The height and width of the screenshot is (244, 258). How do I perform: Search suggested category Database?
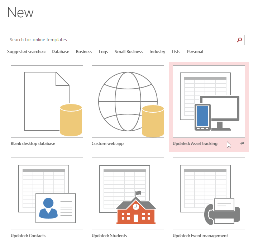point(60,52)
